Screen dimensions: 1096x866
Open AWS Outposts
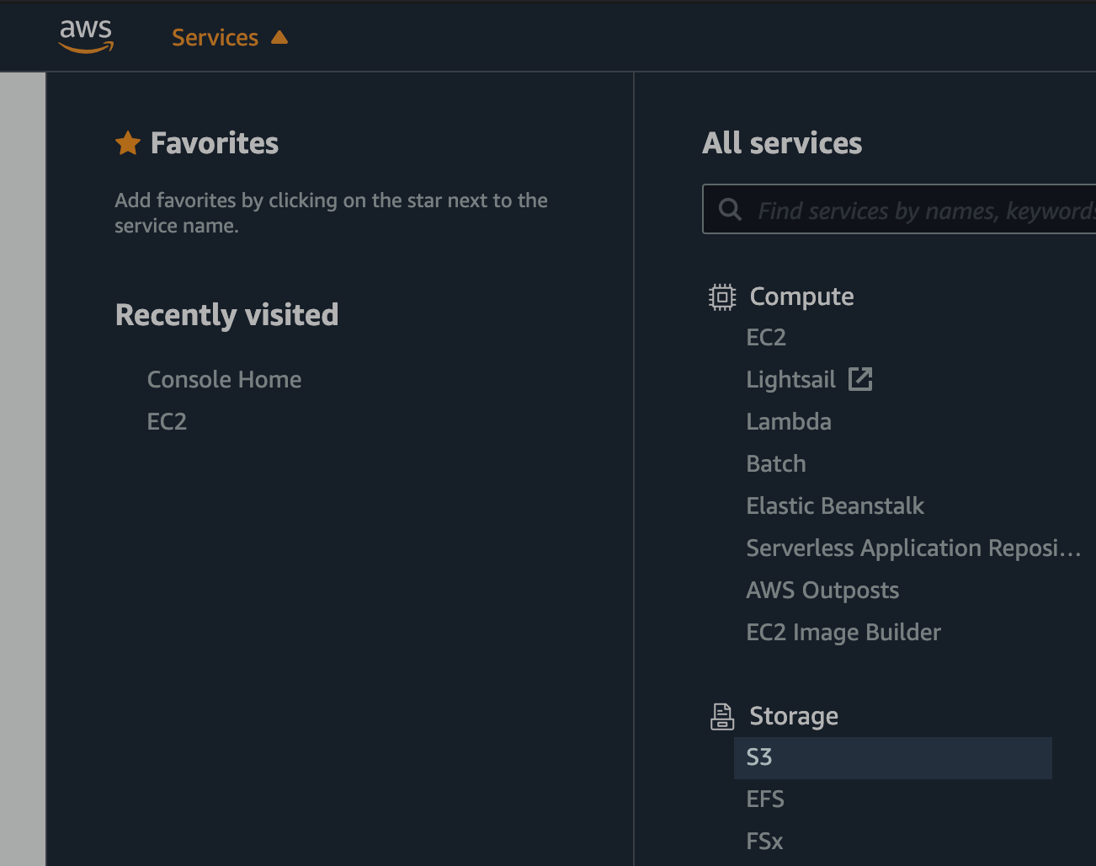822,590
